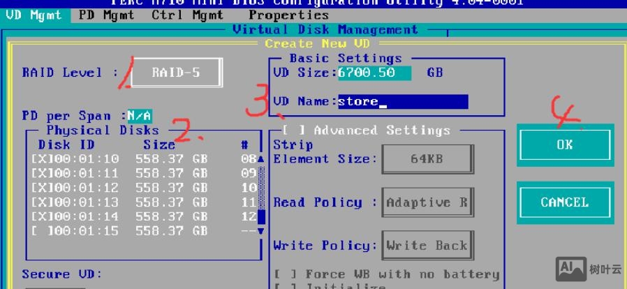Click the Basic Settings group title
The height and width of the screenshot is (289, 627).
point(346,59)
